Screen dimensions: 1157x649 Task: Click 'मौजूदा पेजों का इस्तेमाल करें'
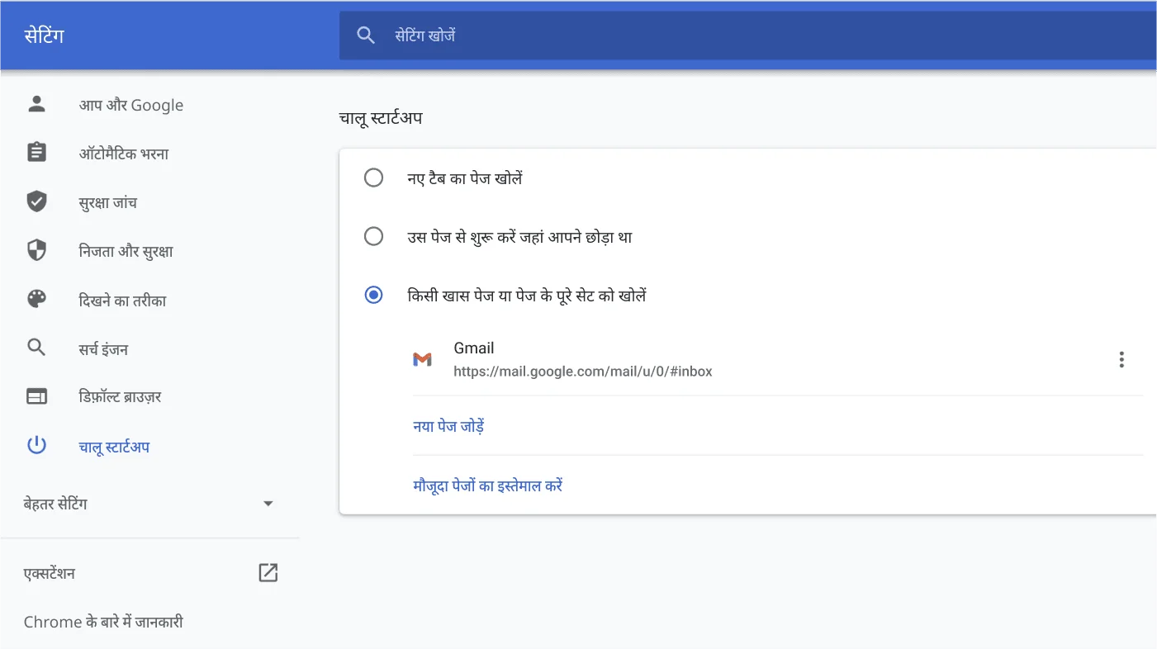click(x=487, y=486)
